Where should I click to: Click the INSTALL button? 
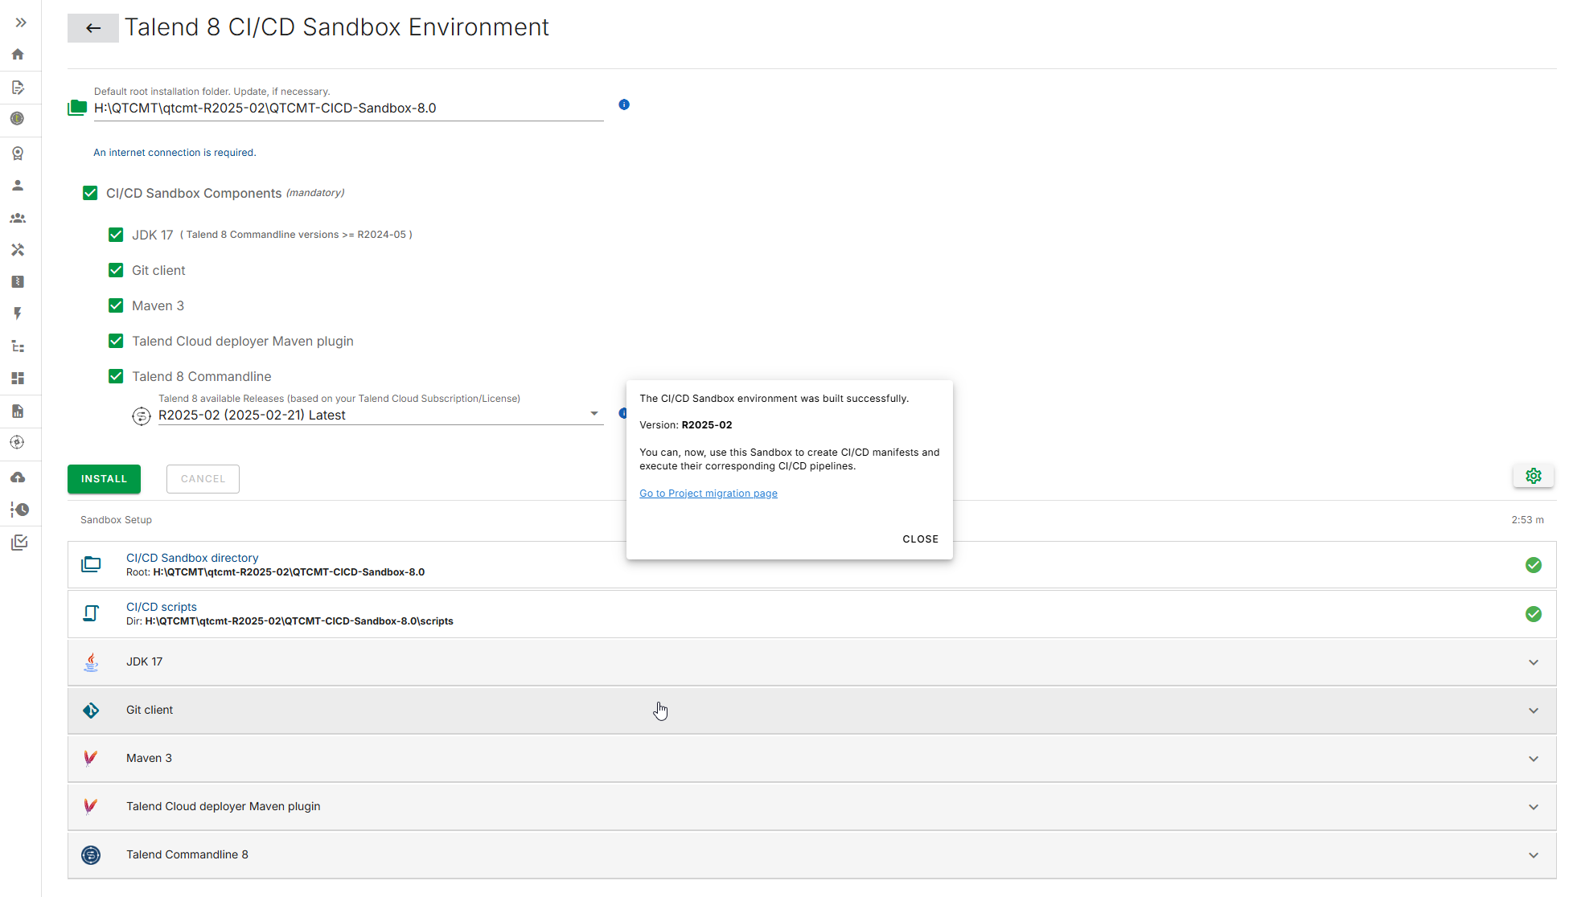pos(104,478)
